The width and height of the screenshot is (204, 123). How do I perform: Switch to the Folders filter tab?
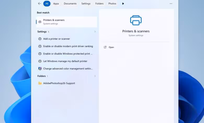(99, 4)
